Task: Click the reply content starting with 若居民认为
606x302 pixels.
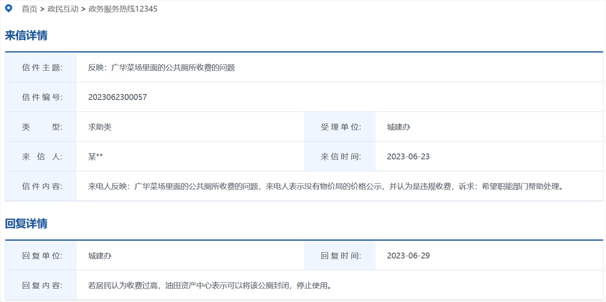Action: (210, 286)
